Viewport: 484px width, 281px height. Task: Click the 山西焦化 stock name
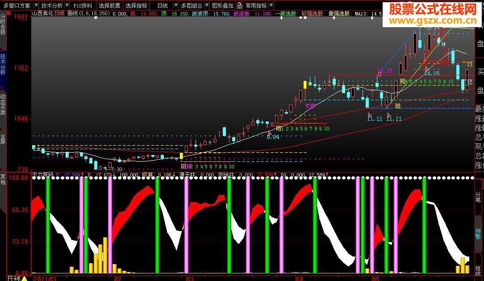coord(42,13)
